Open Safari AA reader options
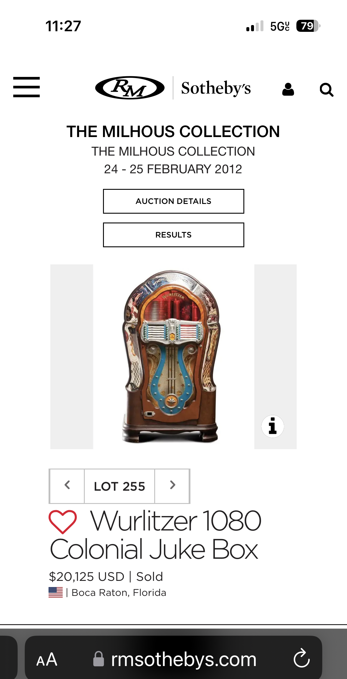 coord(47,659)
